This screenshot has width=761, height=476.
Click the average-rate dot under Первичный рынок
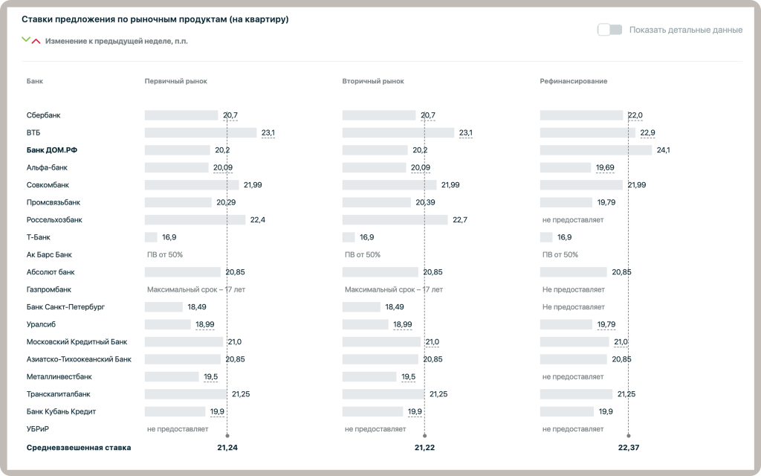coord(227,435)
